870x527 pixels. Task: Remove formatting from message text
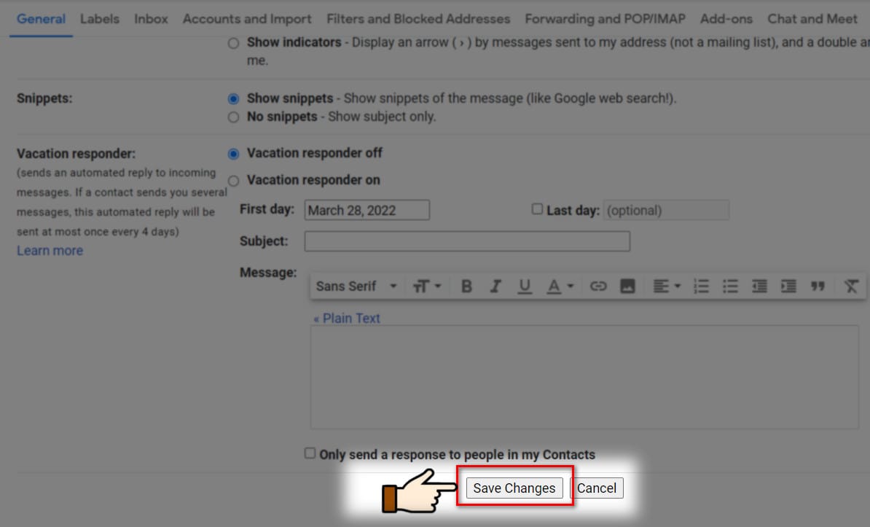click(851, 286)
